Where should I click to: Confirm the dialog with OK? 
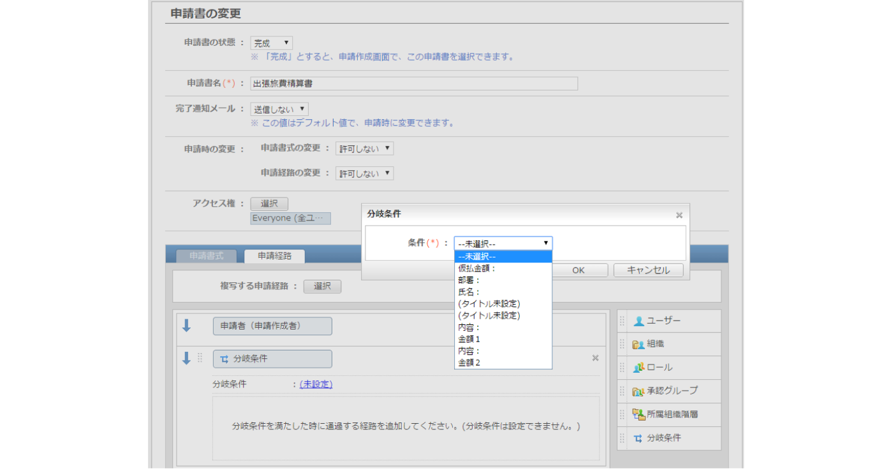579,270
